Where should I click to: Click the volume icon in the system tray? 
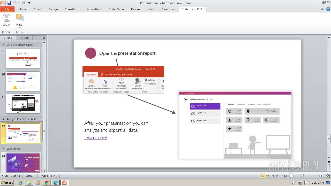pyautogui.click(x=294, y=183)
